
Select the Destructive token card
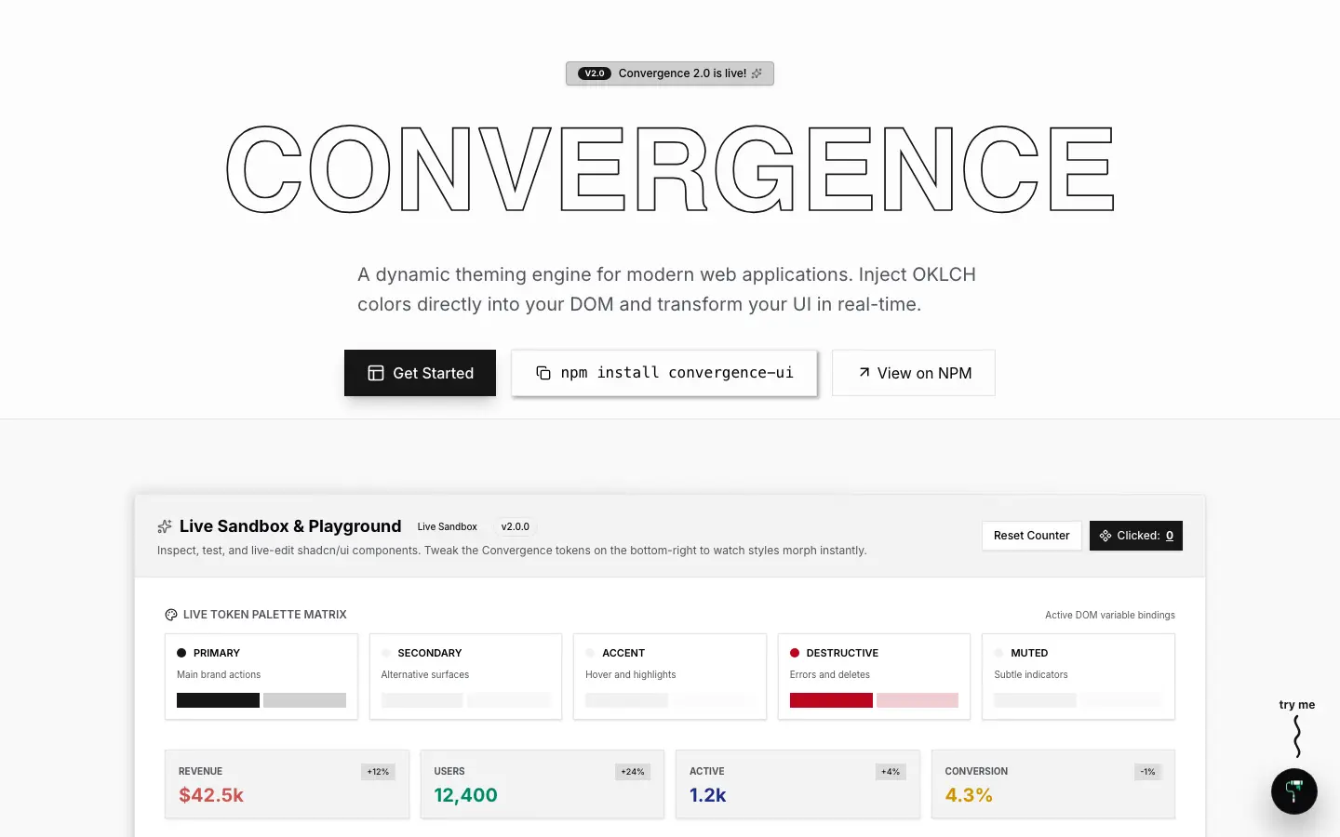pyautogui.click(x=874, y=676)
